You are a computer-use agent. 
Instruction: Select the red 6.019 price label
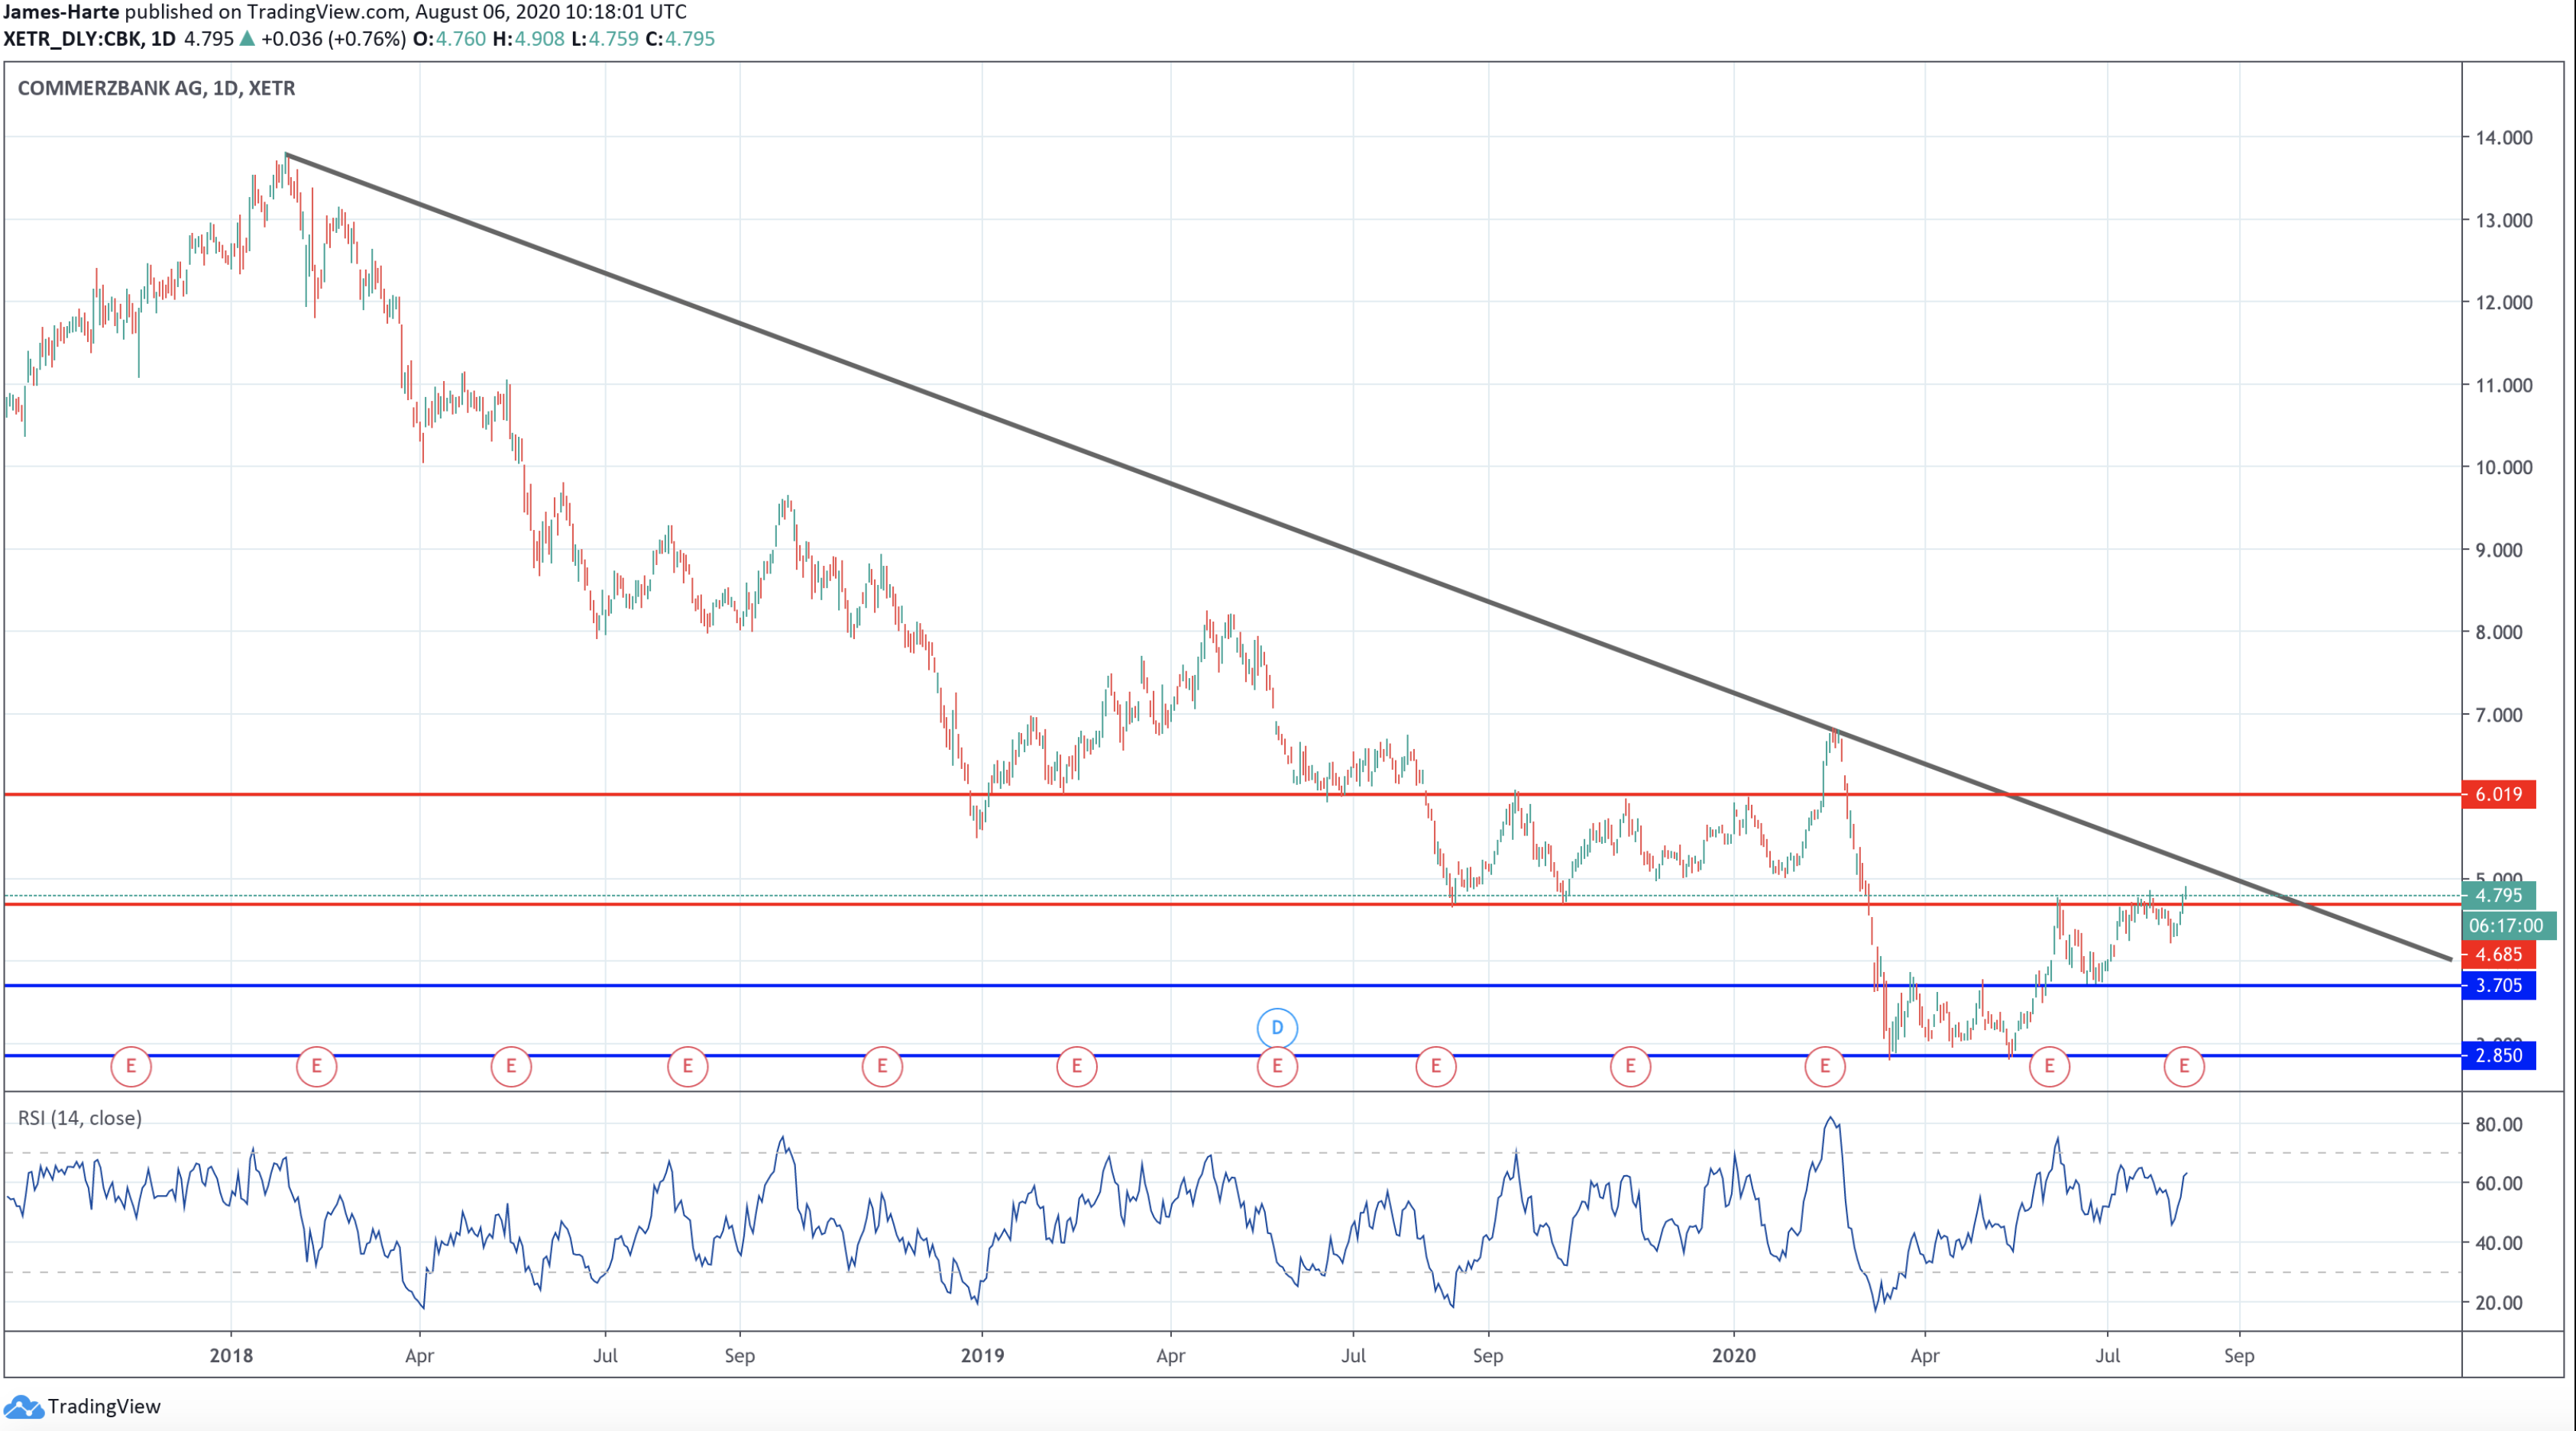pos(2498,794)
